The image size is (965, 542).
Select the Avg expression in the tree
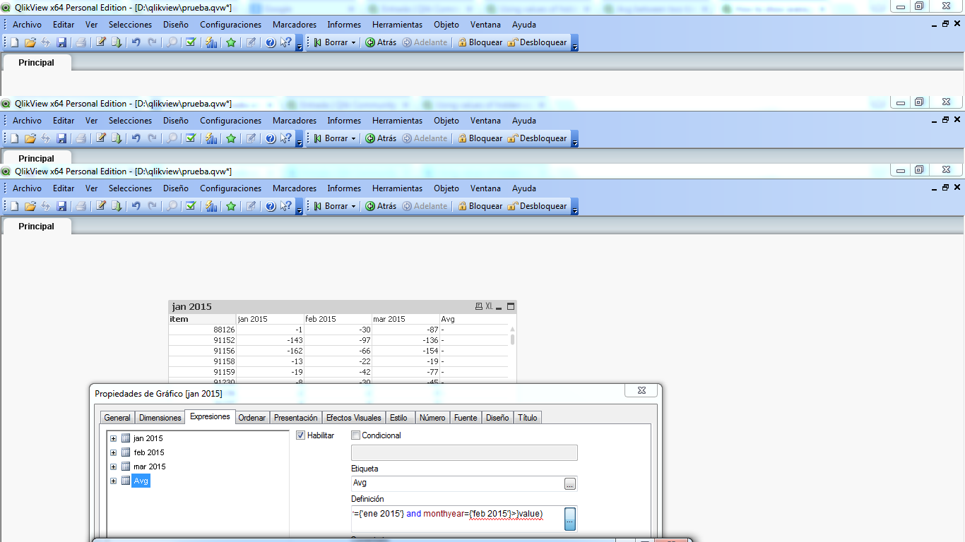point(141,481)
